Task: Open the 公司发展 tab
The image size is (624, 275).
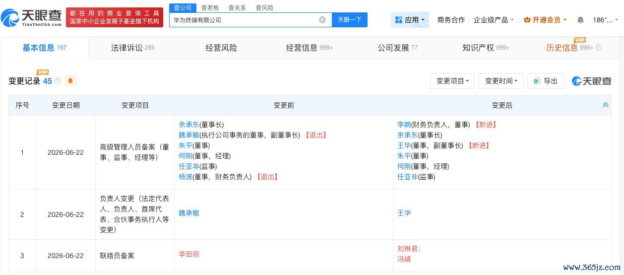Action: pyautogui.click(x=397, y=48)
